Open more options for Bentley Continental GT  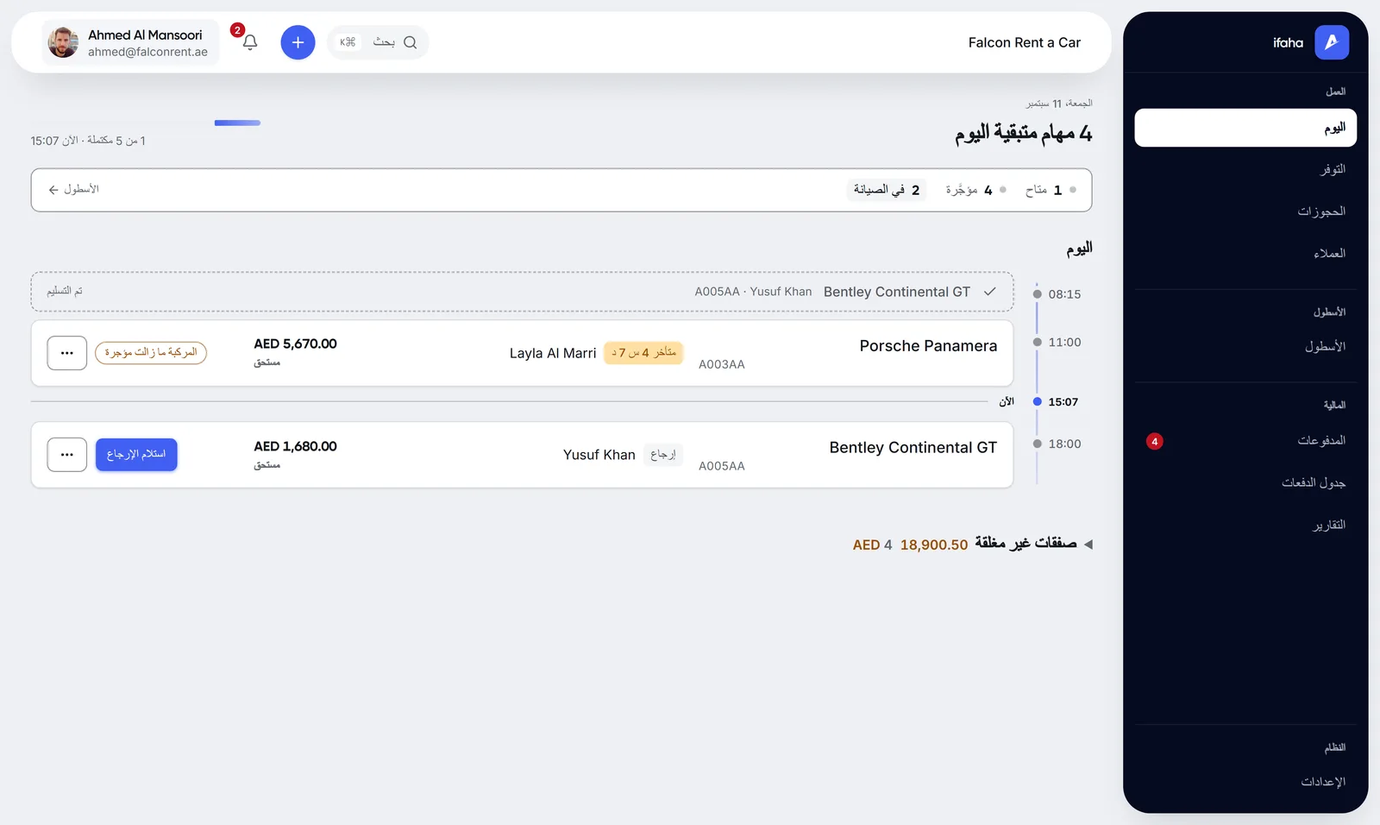coord(67,455)
